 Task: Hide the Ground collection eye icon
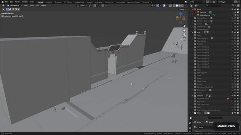tap(235, 96)
